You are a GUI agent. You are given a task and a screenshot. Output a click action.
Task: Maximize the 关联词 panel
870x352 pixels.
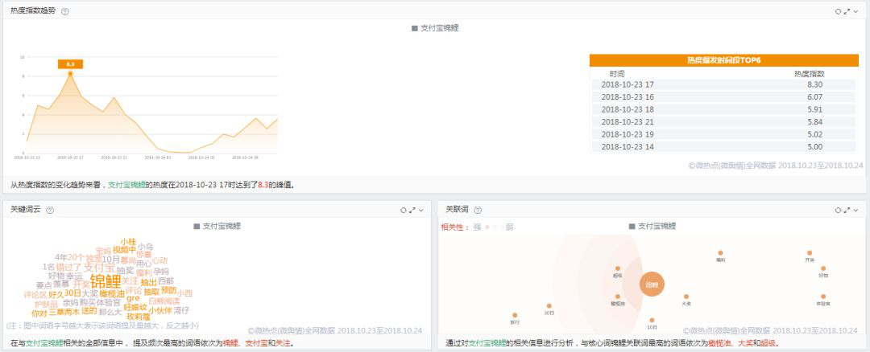click(x=847, y=210)
